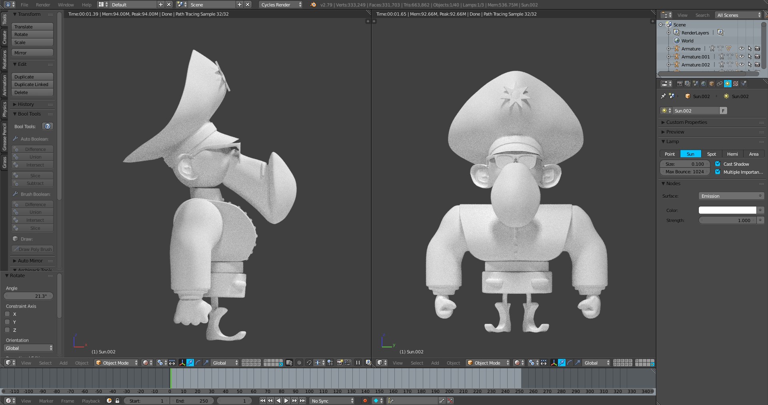
Task: Open the Render Layers properties tab
Action: coord(688,84)
